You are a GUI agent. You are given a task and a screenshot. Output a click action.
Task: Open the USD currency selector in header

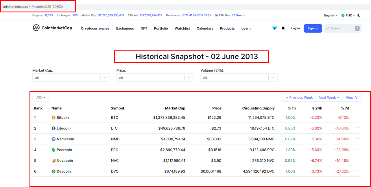[x=348, y=15]
